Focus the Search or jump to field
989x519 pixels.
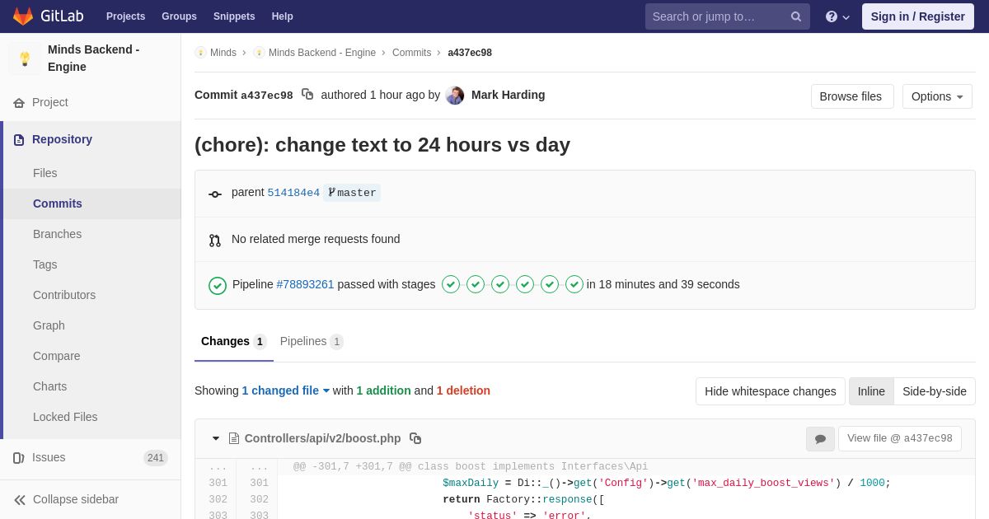(715, 16)
